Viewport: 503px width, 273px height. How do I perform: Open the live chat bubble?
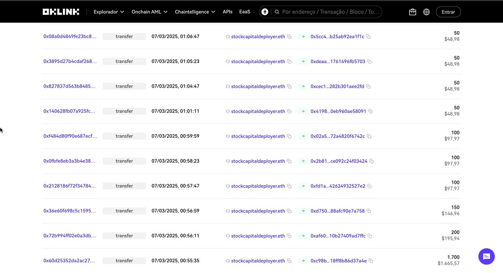pos(486,256)
